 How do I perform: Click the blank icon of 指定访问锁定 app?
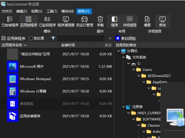12,54
